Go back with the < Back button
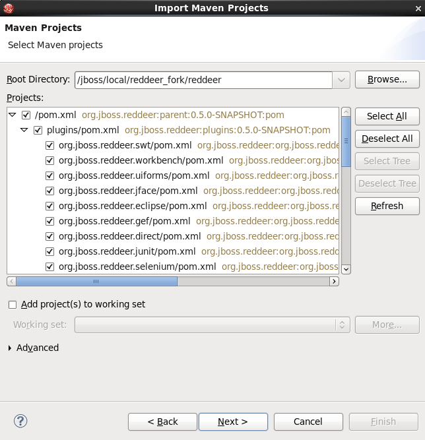Viewport: 425px width, 440px height. 162,422
